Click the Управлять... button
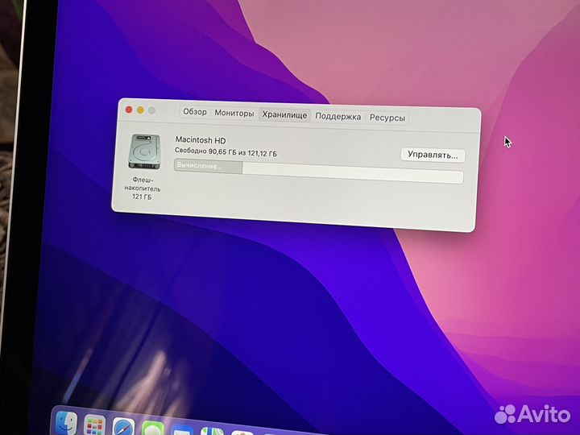 tap(433, 155)
